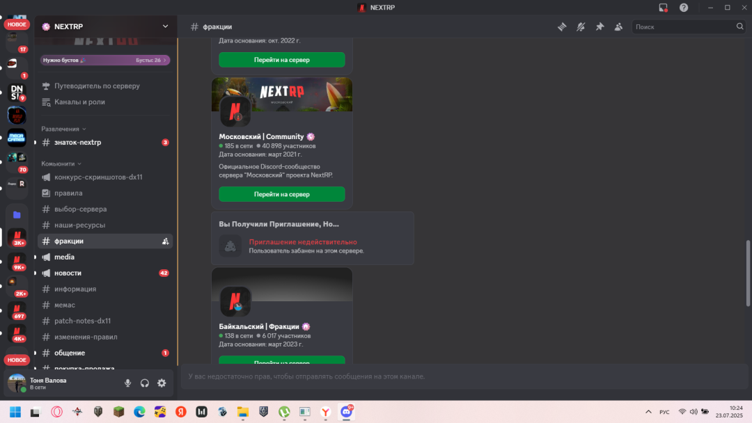This screenshot has width=752, height=423.
Task: Open the информация channel
Action: pyautogui.click(x=105, y=289)
